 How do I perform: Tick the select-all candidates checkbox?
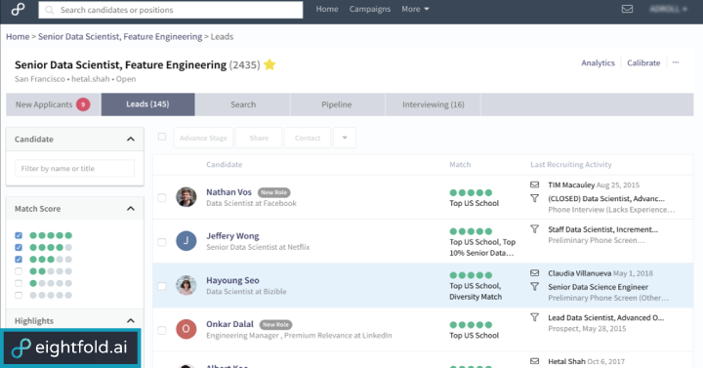pyautogui.click(x=162, y=137)
